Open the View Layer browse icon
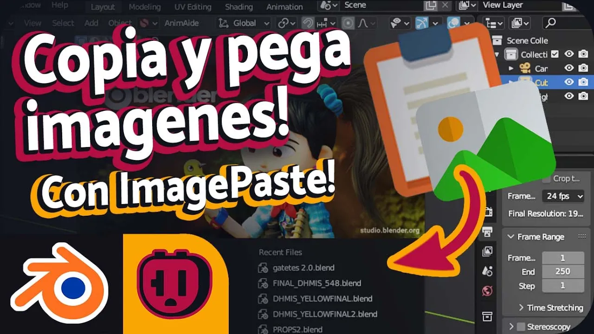The image size is (594, 334). pyautogui.click(x=467, y=6)
